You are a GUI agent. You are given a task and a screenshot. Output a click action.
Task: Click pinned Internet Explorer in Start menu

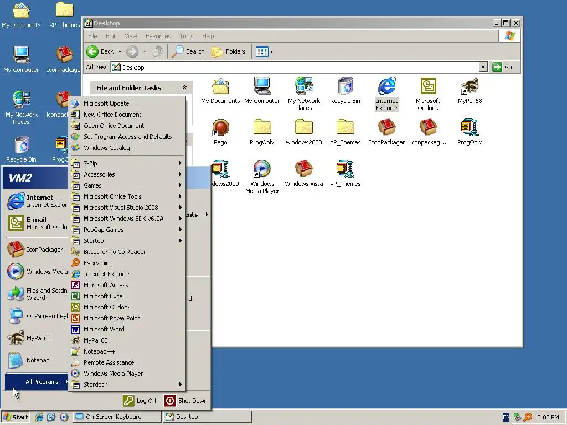tap(37, 201)
